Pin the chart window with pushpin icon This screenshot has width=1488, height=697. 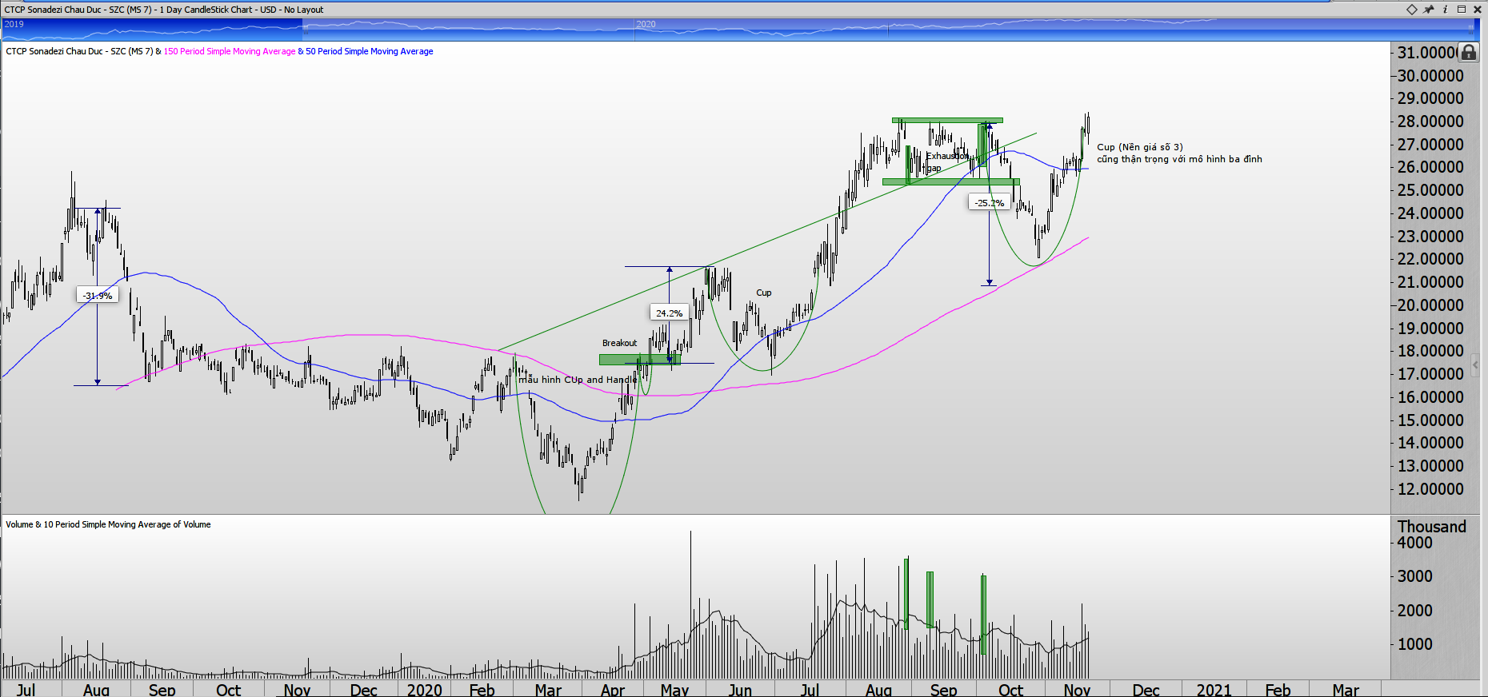(x=1429, y=10)
